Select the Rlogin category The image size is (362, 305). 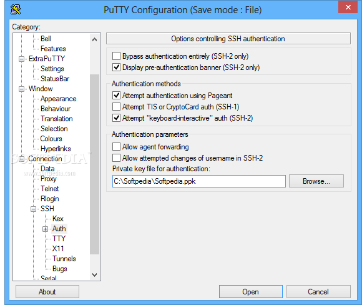coord(50,199)
